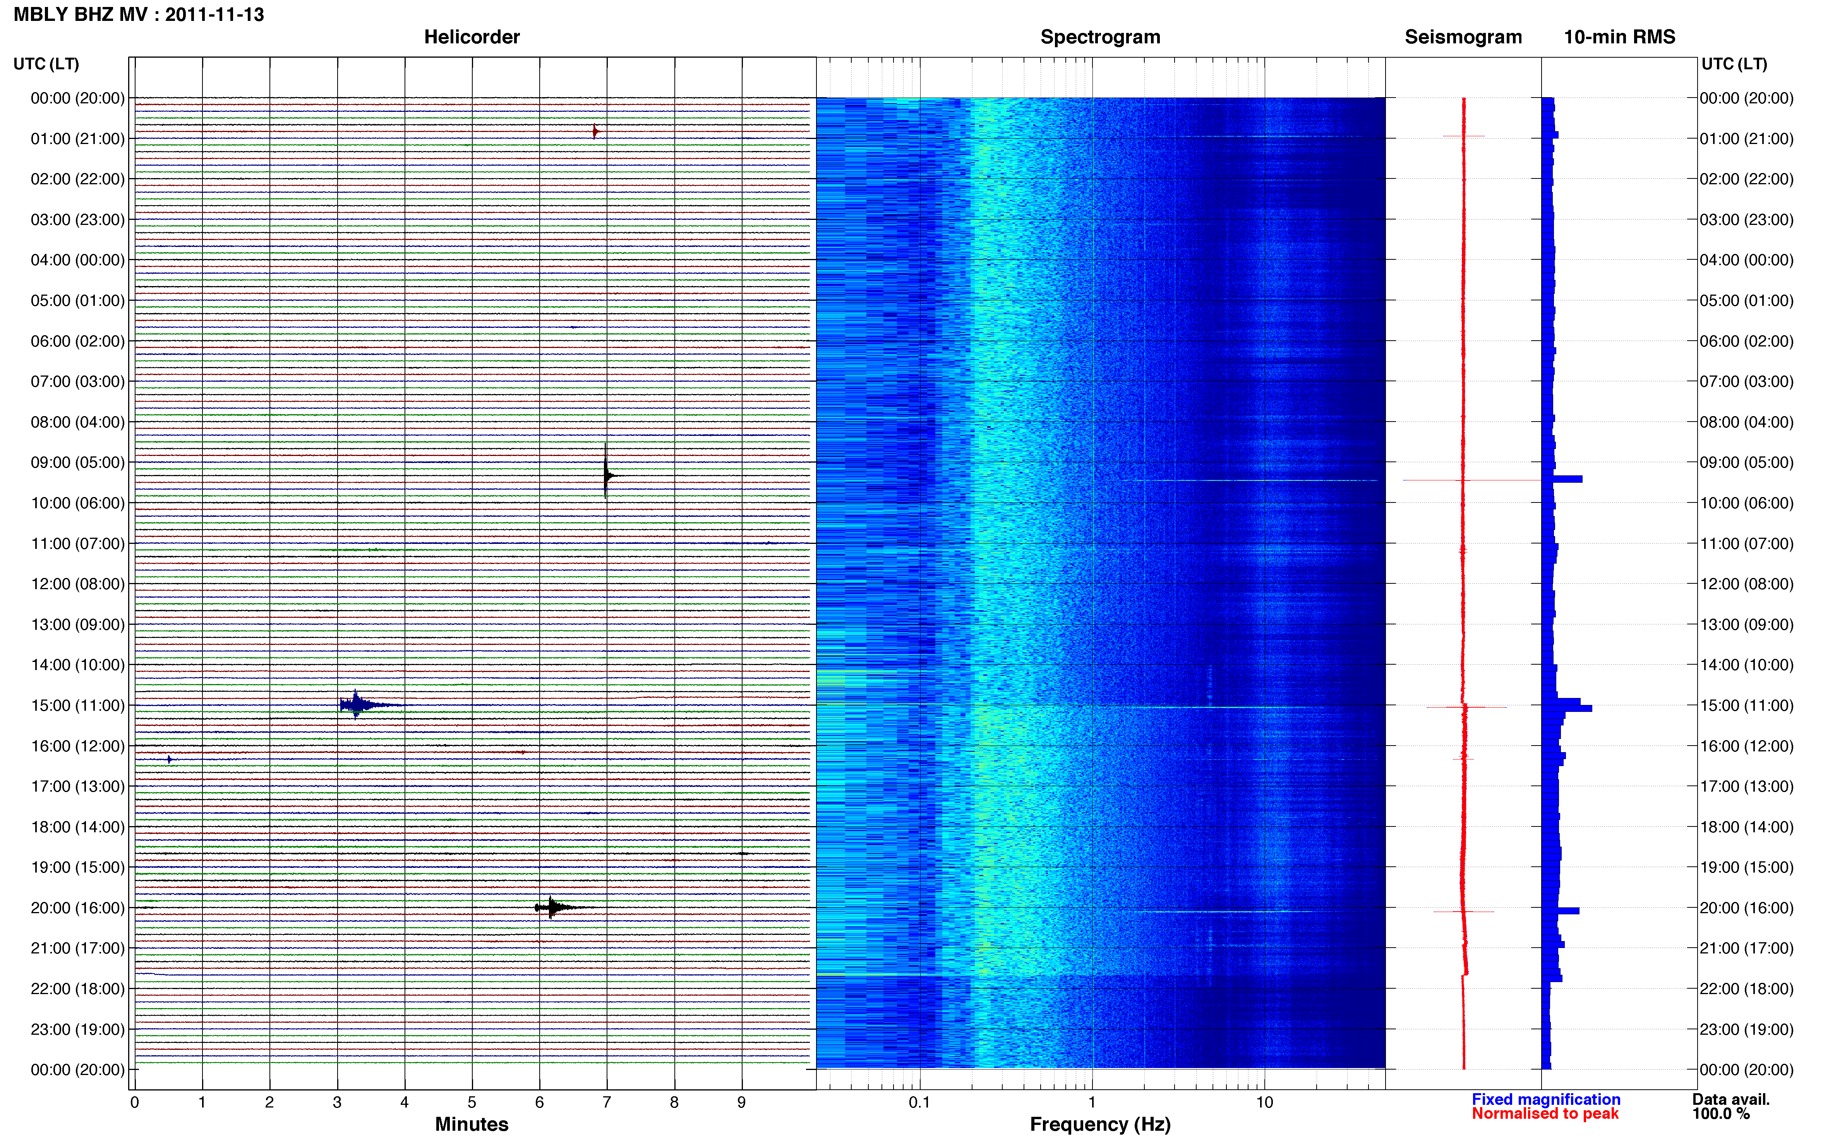The height and width of the screenshot is (1147, 1835).
Task: Click the left-axis time label '01:00 (21:00)'
Action: click(77, 139)
